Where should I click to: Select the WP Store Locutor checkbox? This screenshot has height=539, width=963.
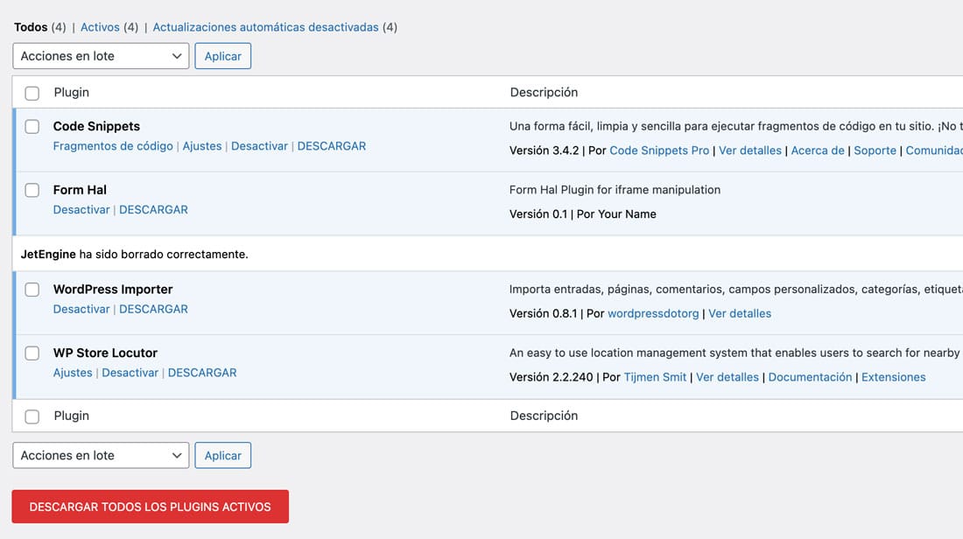pos(32,353)
